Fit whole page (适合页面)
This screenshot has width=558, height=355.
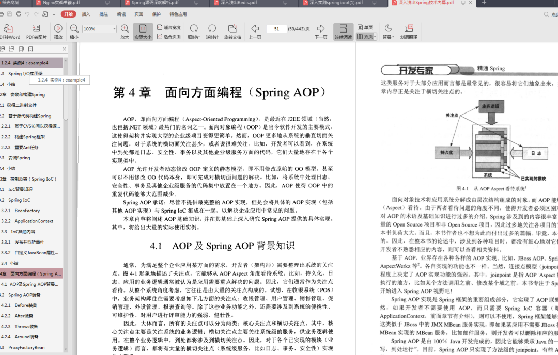[169, 37]
